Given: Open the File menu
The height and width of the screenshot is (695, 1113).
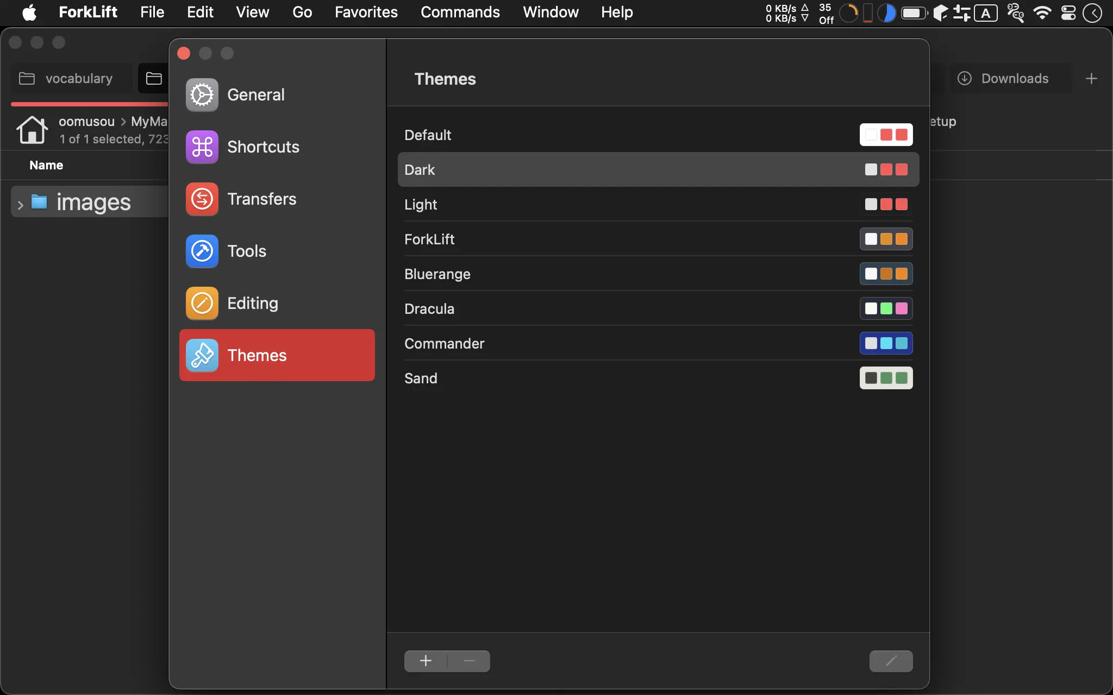Looking at the screenshot, I should point(152,12).
